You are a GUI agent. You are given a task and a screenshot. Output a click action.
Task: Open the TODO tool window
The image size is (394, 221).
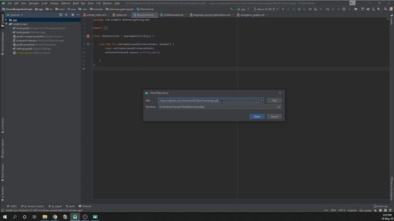[x=12, y=206]
